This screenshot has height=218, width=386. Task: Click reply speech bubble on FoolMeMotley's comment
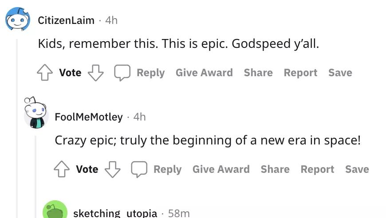pyautogui.click(x=139, y=169)
